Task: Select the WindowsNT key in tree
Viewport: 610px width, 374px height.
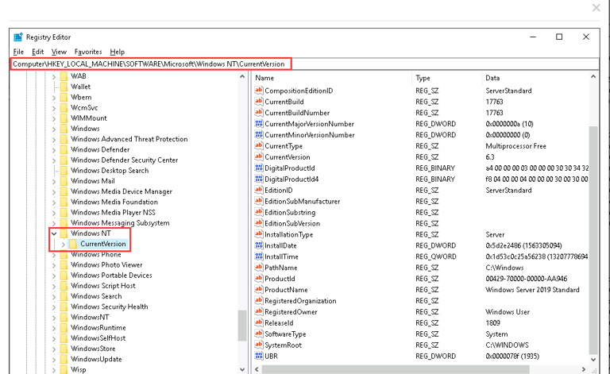Action: [90, 317]
